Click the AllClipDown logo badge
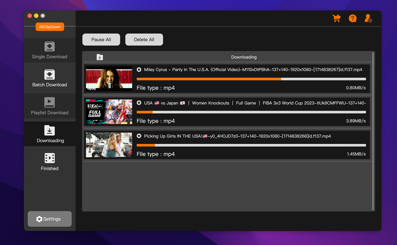 click(x=50, y=27)
